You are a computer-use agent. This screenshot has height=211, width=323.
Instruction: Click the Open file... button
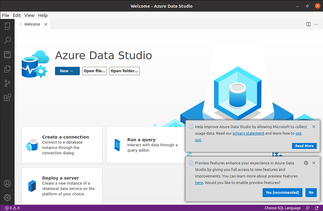click(x=94, y=71)
